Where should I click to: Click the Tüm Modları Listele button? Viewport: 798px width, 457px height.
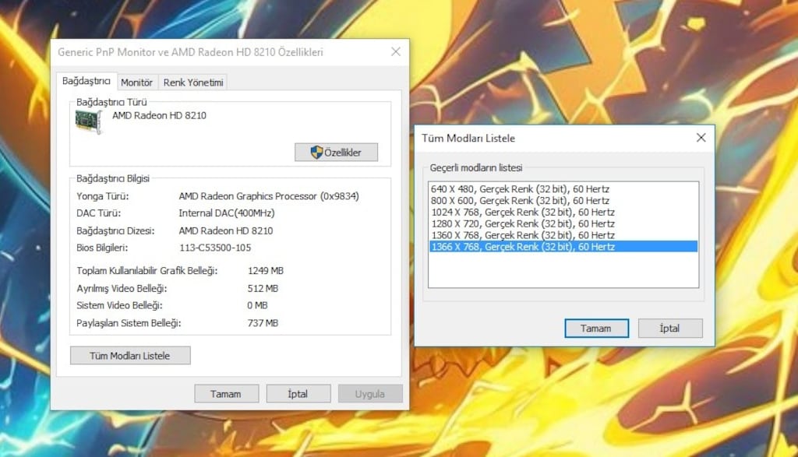130,356
